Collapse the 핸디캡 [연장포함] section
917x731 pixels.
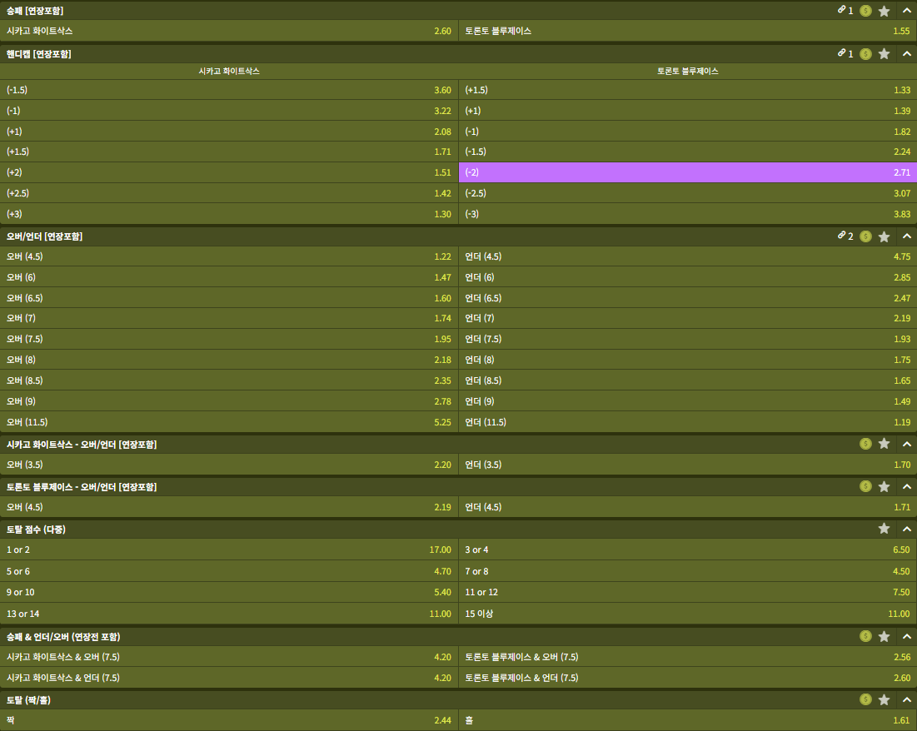[906, 54]
